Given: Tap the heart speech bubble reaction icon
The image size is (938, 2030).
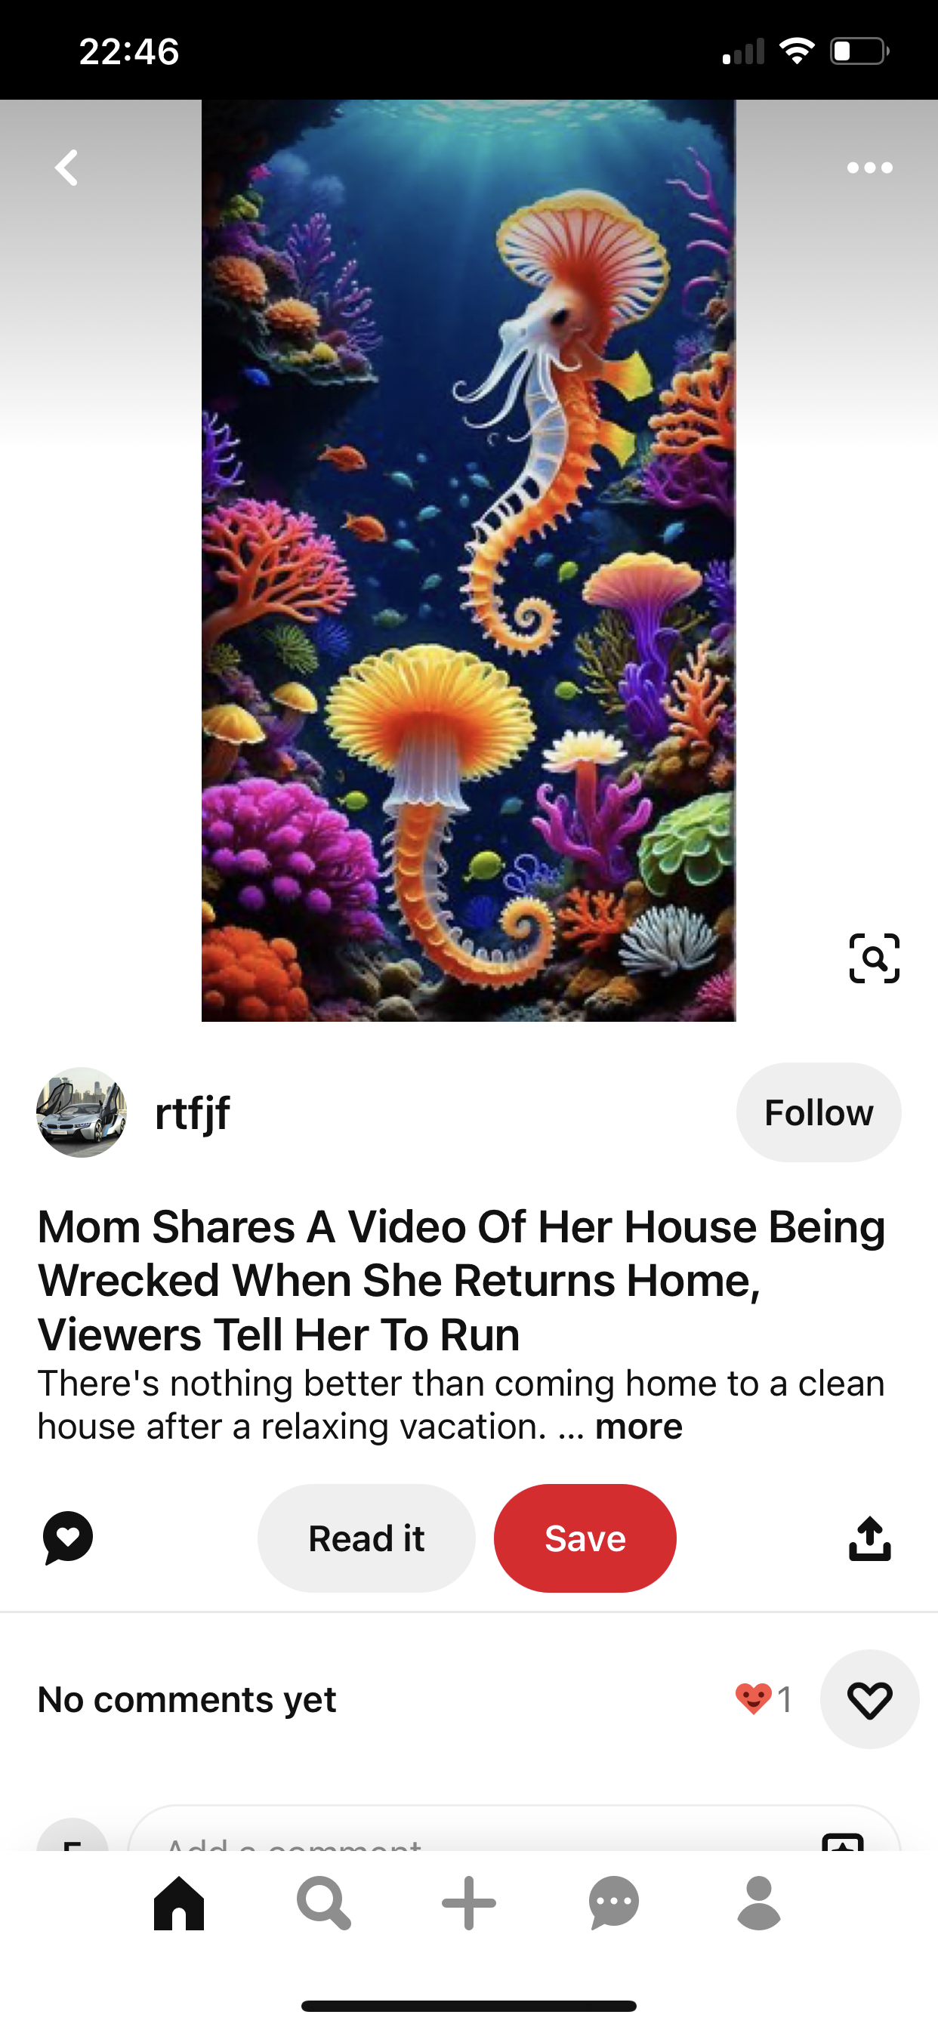Looking at the screenshot, I should coord(68,1538).
